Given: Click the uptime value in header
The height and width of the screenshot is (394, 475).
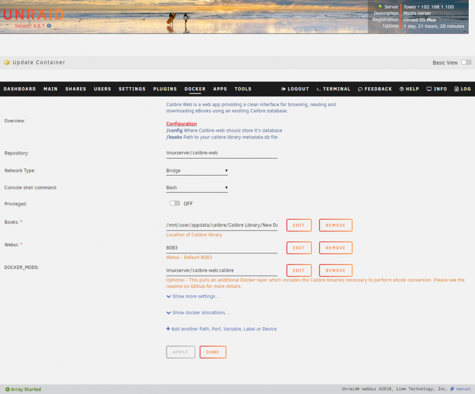Looking at the screenshot, I should coord(434,26).
